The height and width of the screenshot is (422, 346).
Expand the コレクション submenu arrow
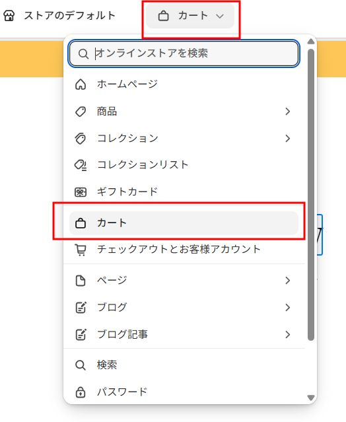point(288,138)
